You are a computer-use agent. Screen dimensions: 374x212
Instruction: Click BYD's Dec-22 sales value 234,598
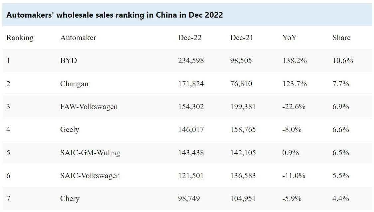(x=191, y=61)
